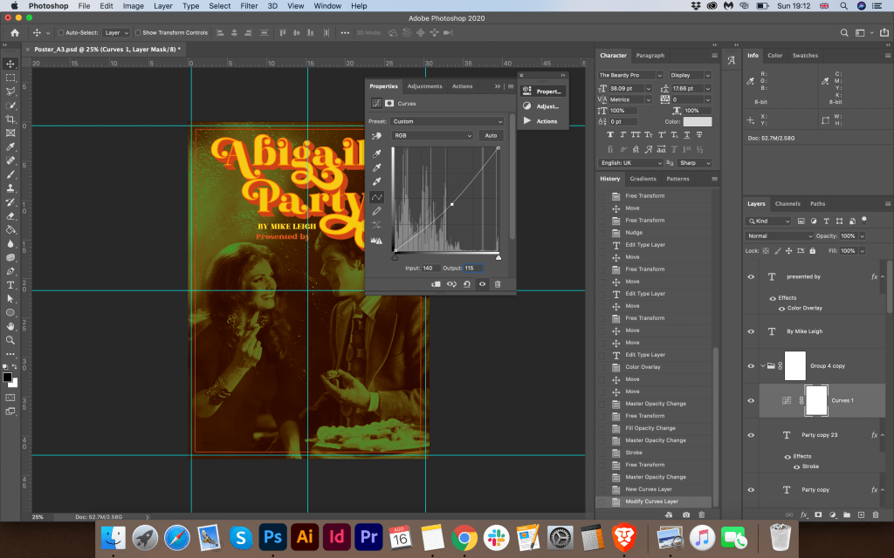Switch to the Channels tab
This screenshot has height=558, width=894.
(787, 204)
